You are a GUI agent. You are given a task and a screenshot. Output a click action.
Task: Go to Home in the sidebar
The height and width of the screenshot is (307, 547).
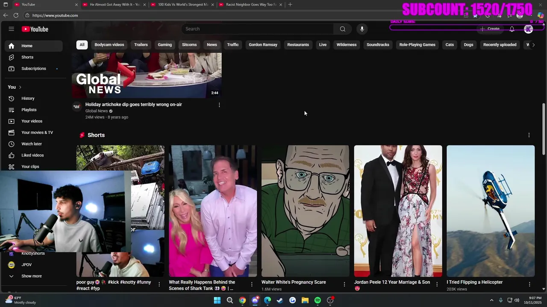[x=33, y=46]
